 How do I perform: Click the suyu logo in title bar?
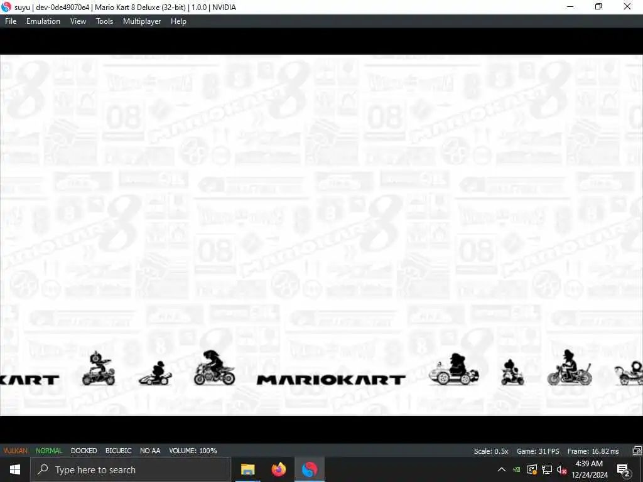6,7
